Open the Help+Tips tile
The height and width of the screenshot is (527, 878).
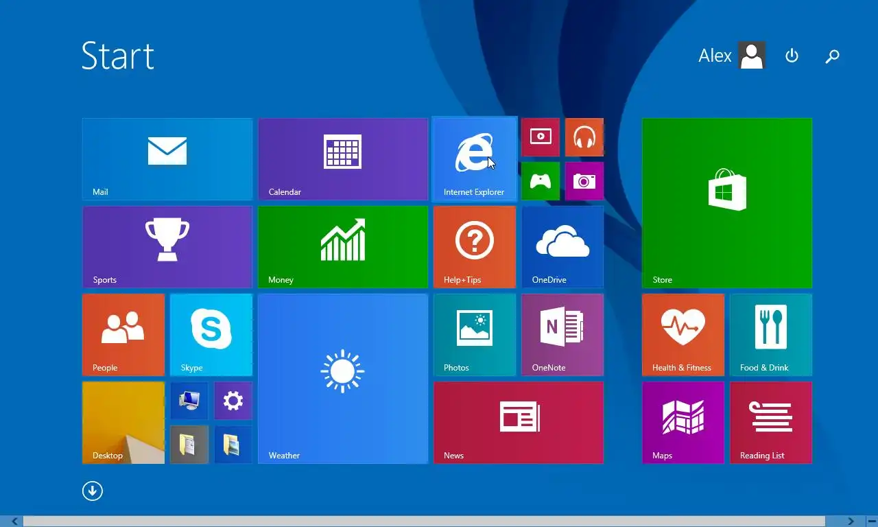(475, 247)
